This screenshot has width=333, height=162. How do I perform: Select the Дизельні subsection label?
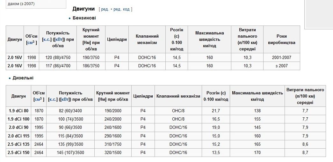[x=23, y=78]
